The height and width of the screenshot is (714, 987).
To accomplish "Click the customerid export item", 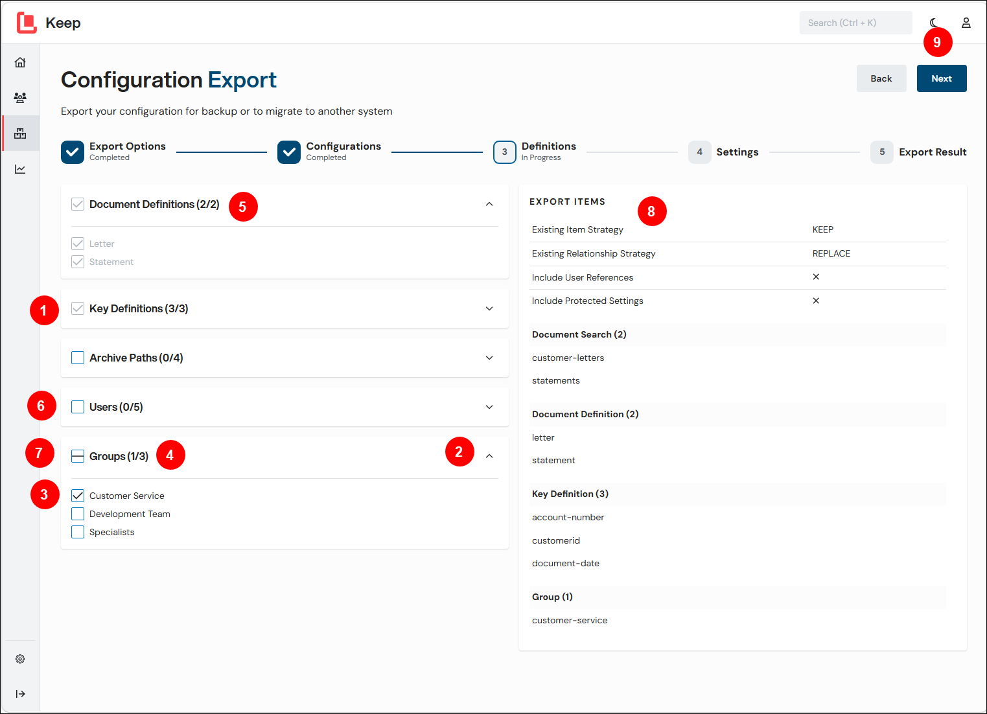I will point(556,540).
